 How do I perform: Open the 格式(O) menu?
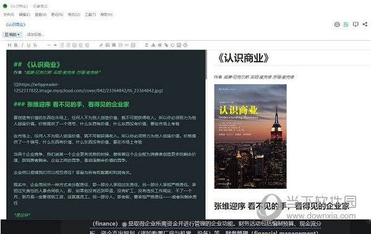coord(74,14)
